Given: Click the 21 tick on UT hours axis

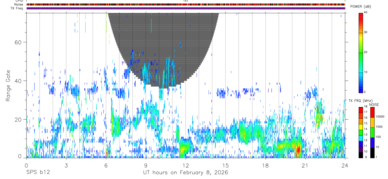Looking at the screenshot, I should [x=305, y=166].
